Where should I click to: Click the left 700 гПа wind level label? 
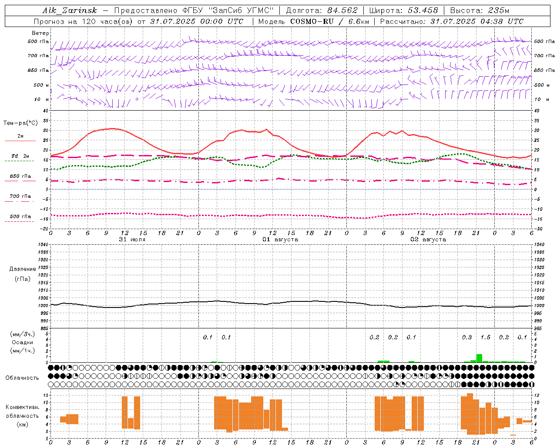[38, 56]
